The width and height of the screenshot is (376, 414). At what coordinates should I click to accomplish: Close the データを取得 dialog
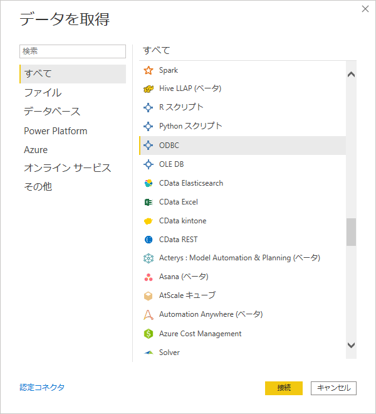click(x=365, y=9)
